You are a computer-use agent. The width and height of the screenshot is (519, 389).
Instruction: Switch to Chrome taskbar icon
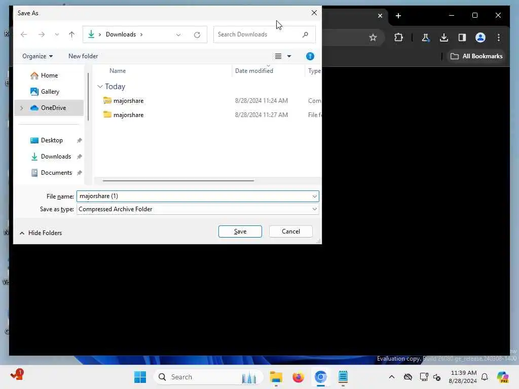(x=320, y=377)
